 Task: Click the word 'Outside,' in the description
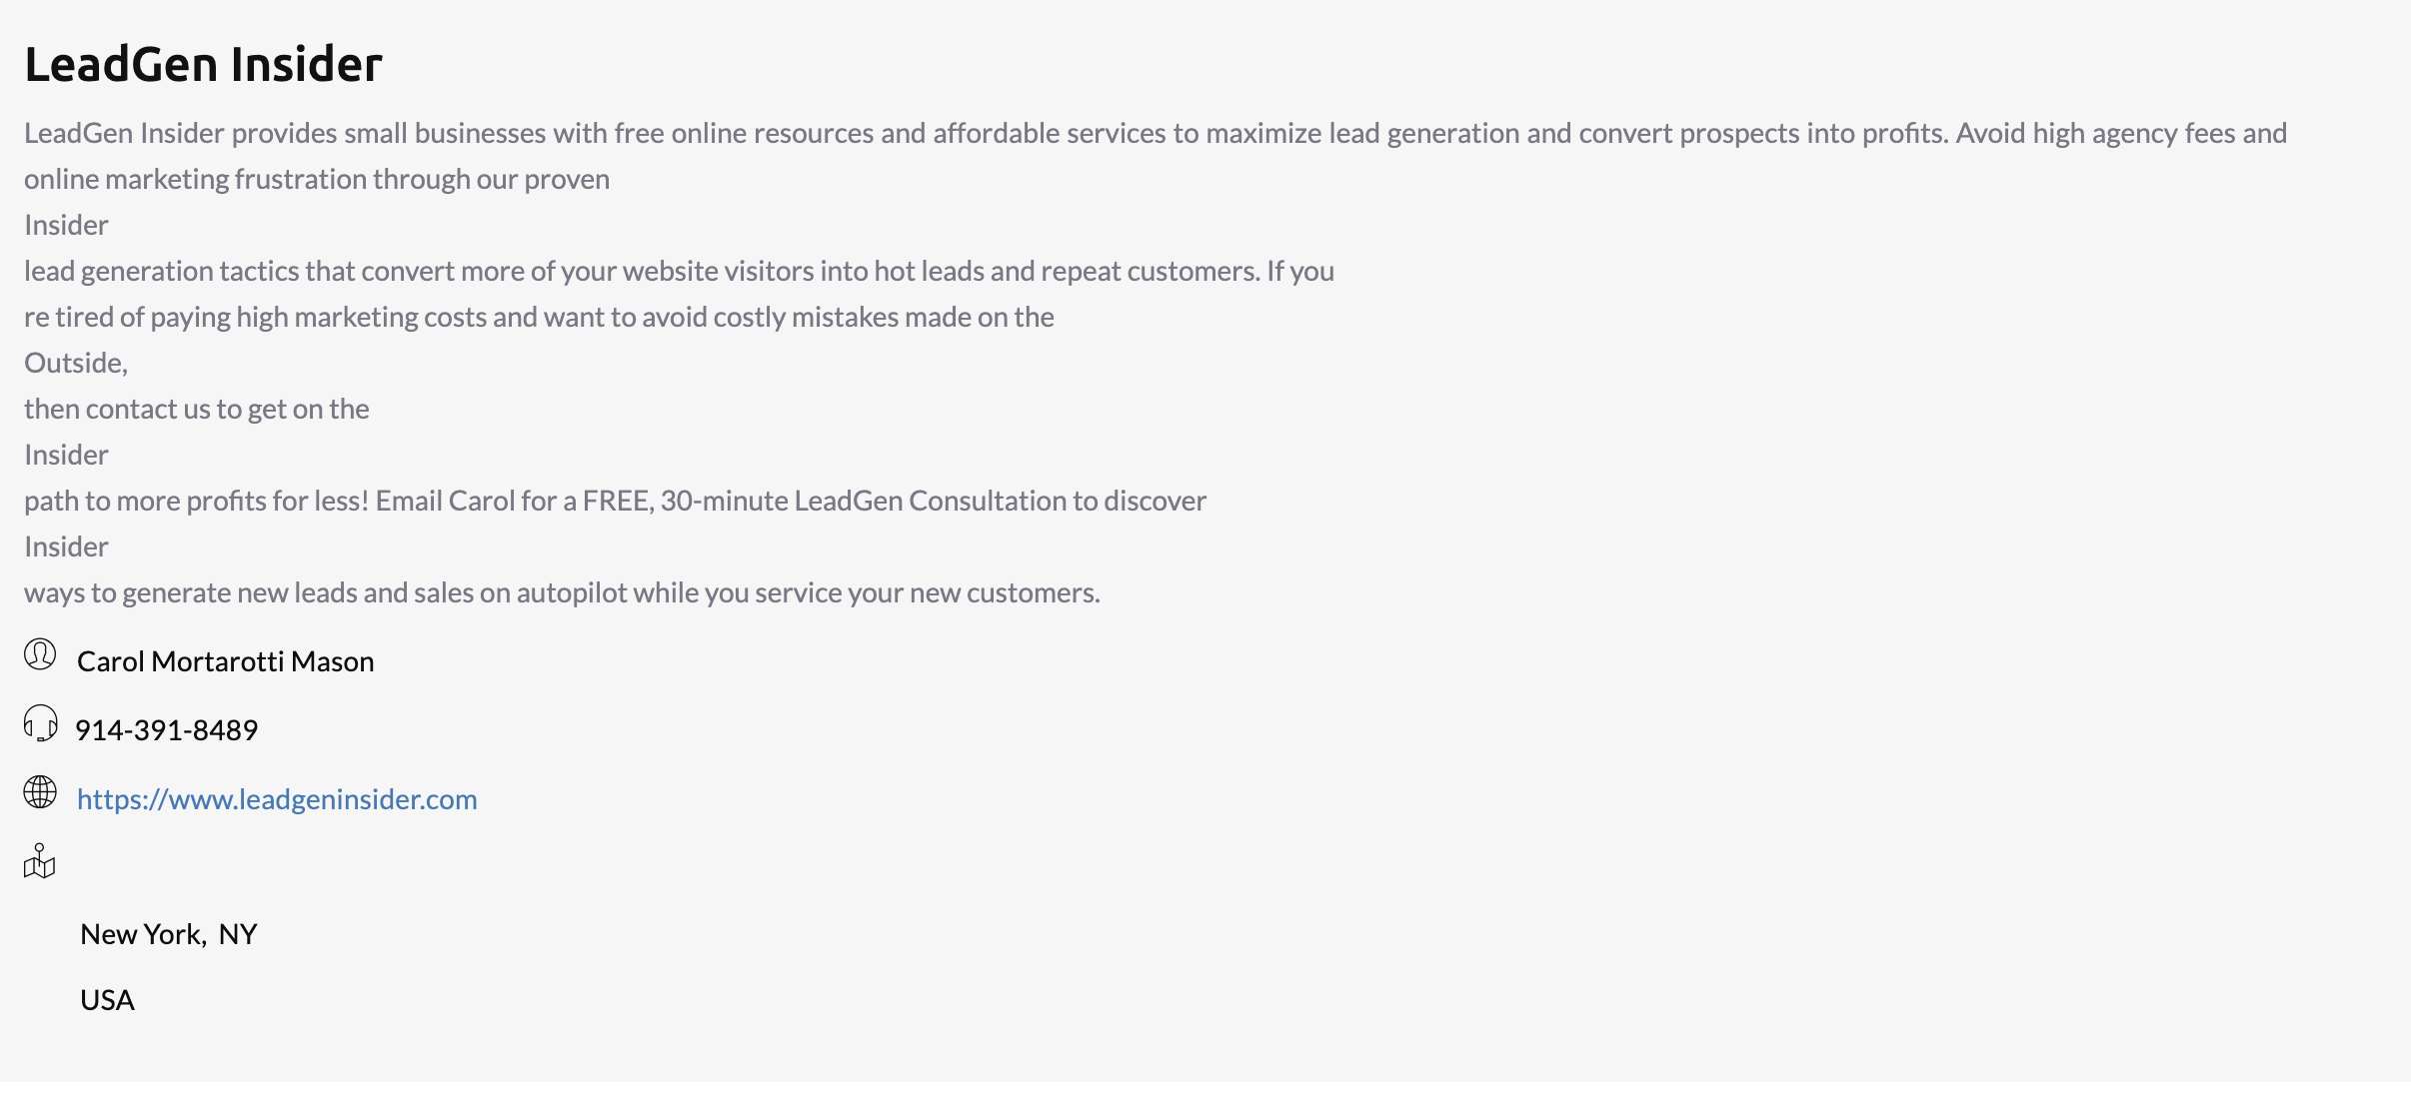[x=76, y=363]
